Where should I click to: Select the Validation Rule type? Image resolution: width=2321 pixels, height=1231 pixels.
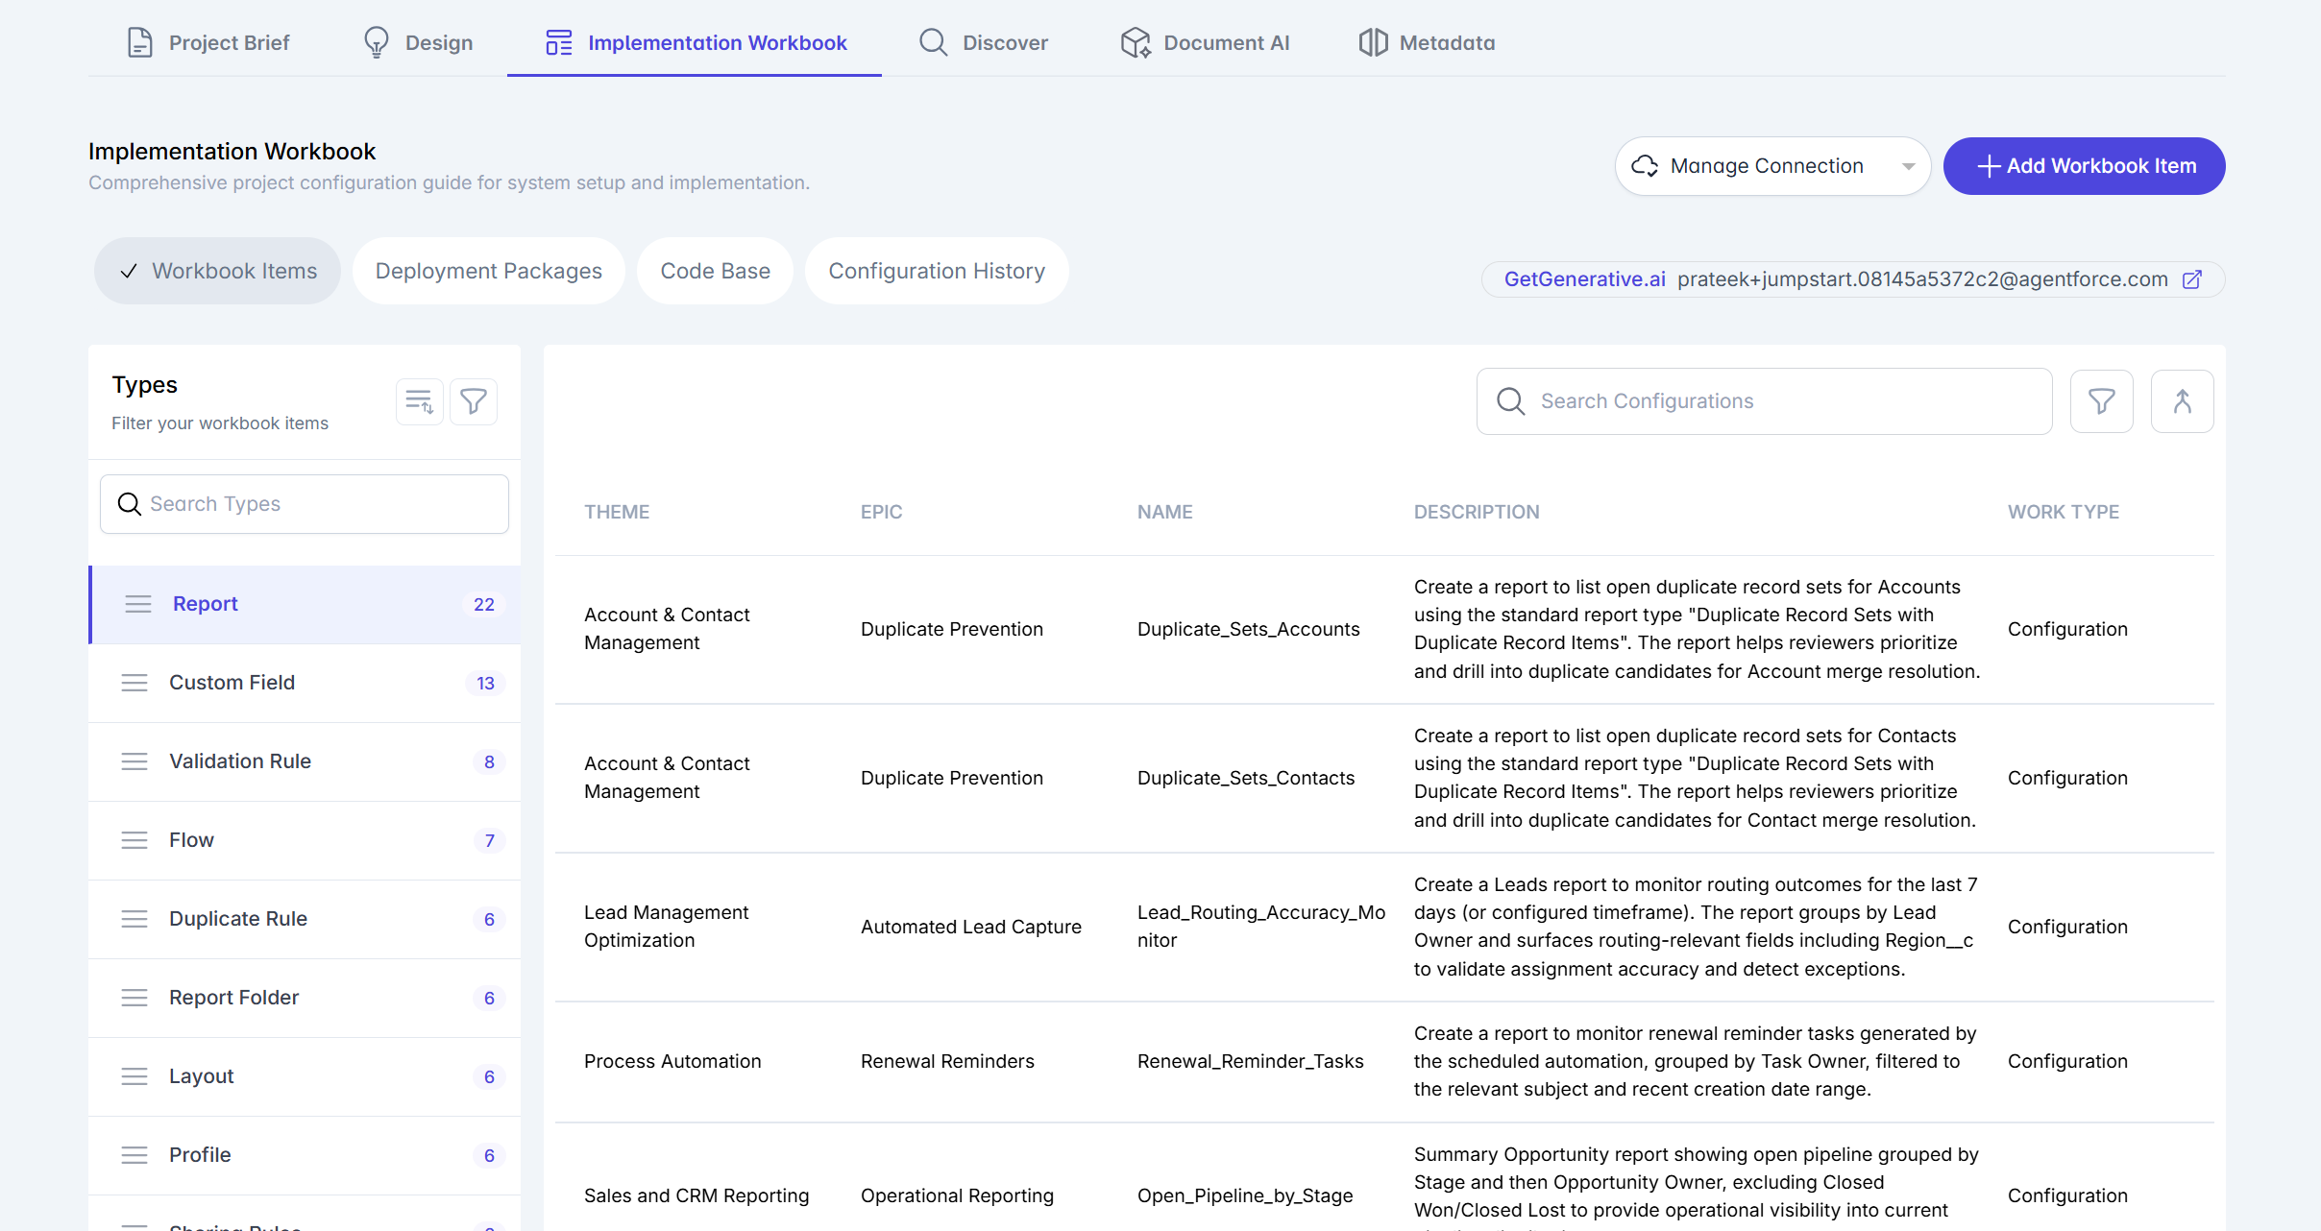305,761
